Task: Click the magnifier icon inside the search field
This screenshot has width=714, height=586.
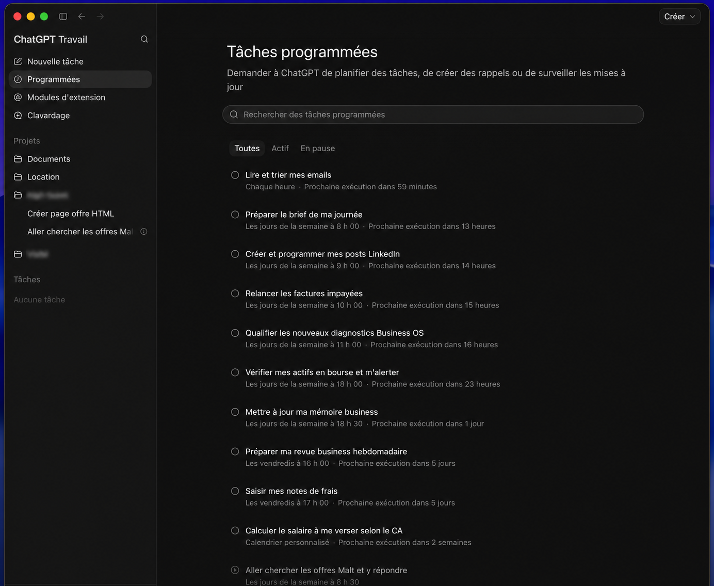Action: tap(234, 115)
